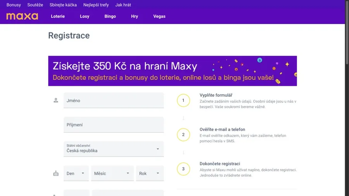This screenshot has height=196, width=349.
Task: Click the Ověříte e-mail a telefon heading
Action: 222,130
